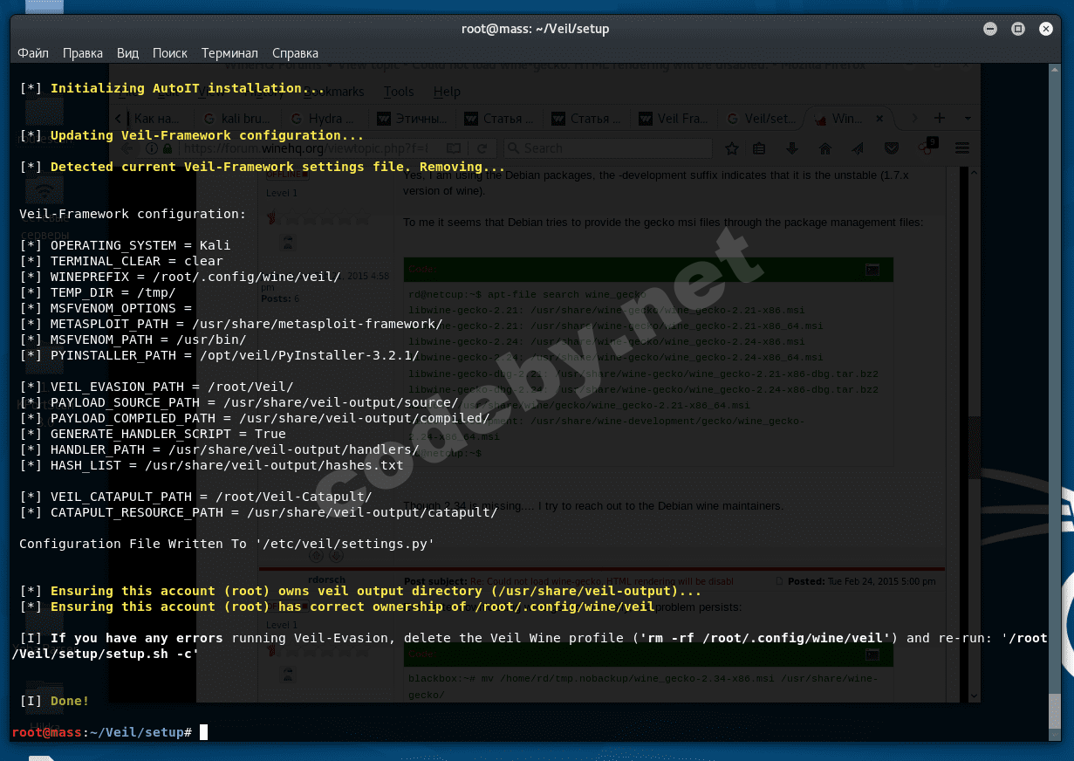Switch to the Veil Fra... browser tab
This screenshot has height=761, width=1074.
tap(674, 118)
